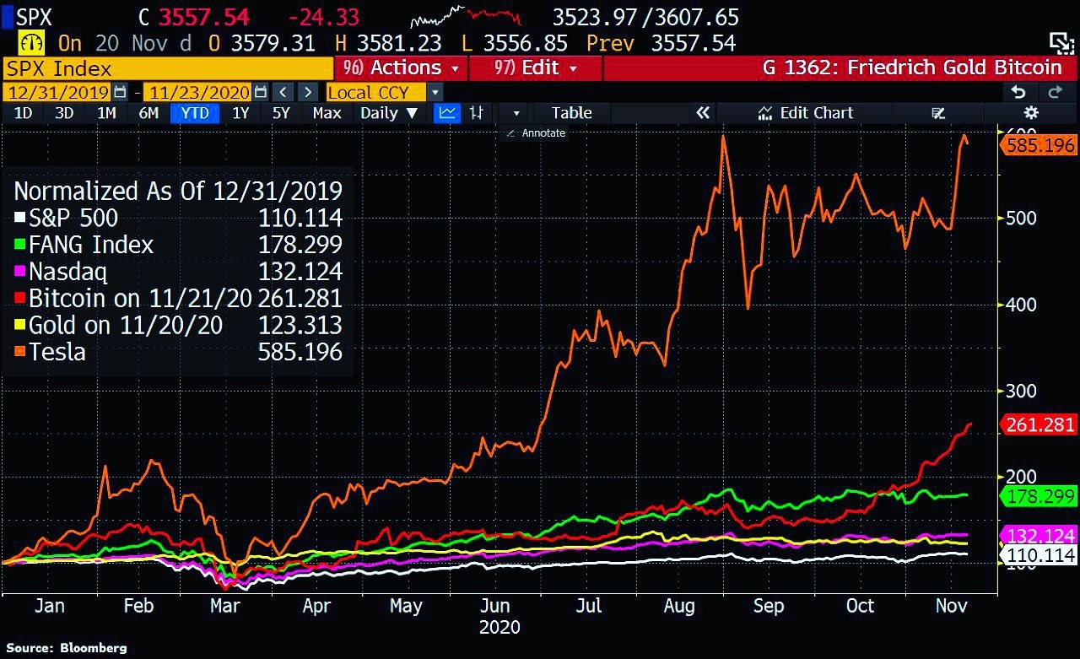Click the redo arrow icon
Image resolution: width=1080 pixels, height=659 pixels.
click(x=1055, y=92)
